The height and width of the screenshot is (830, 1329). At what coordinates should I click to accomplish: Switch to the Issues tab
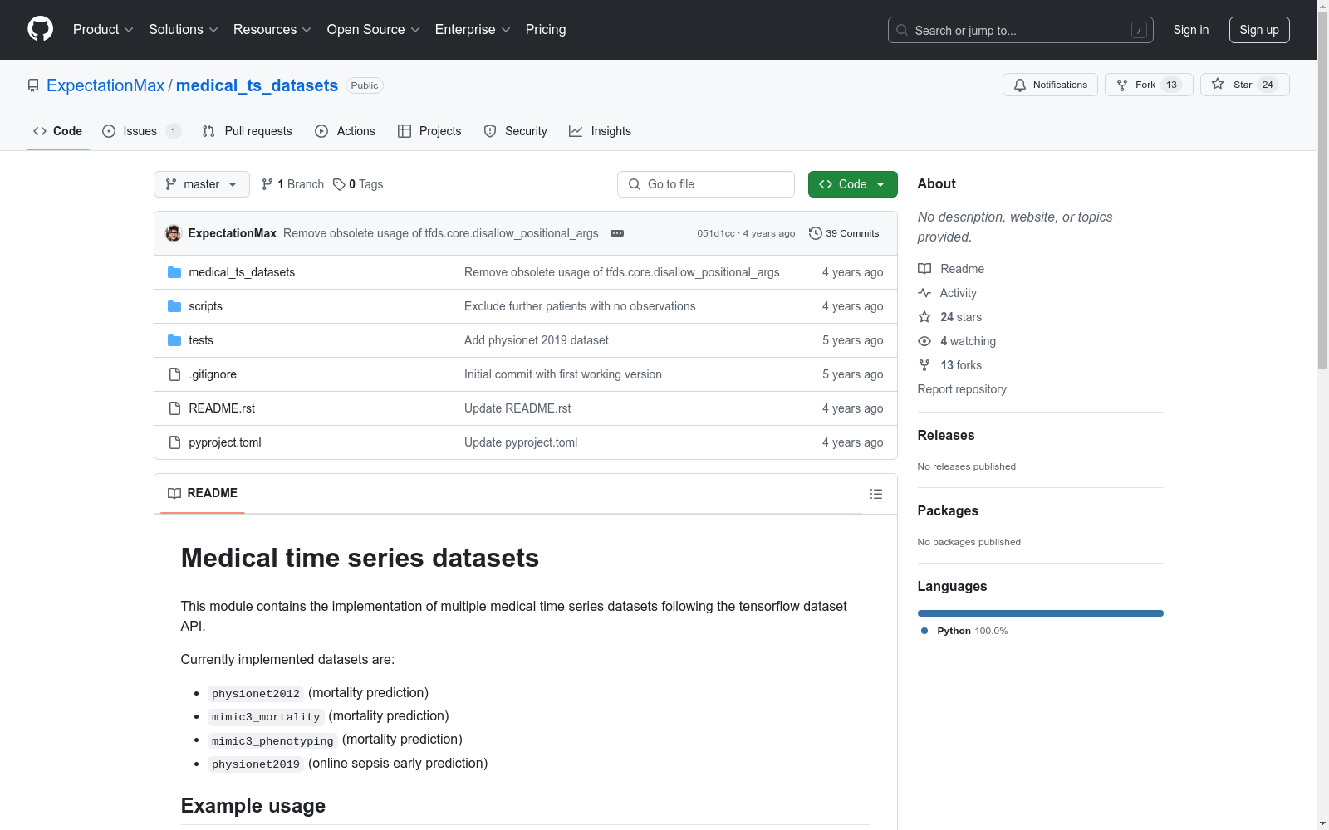[141, 131]
